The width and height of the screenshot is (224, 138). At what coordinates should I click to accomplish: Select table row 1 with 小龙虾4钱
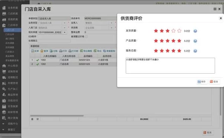pyautogui.click(x=73, y=60)
